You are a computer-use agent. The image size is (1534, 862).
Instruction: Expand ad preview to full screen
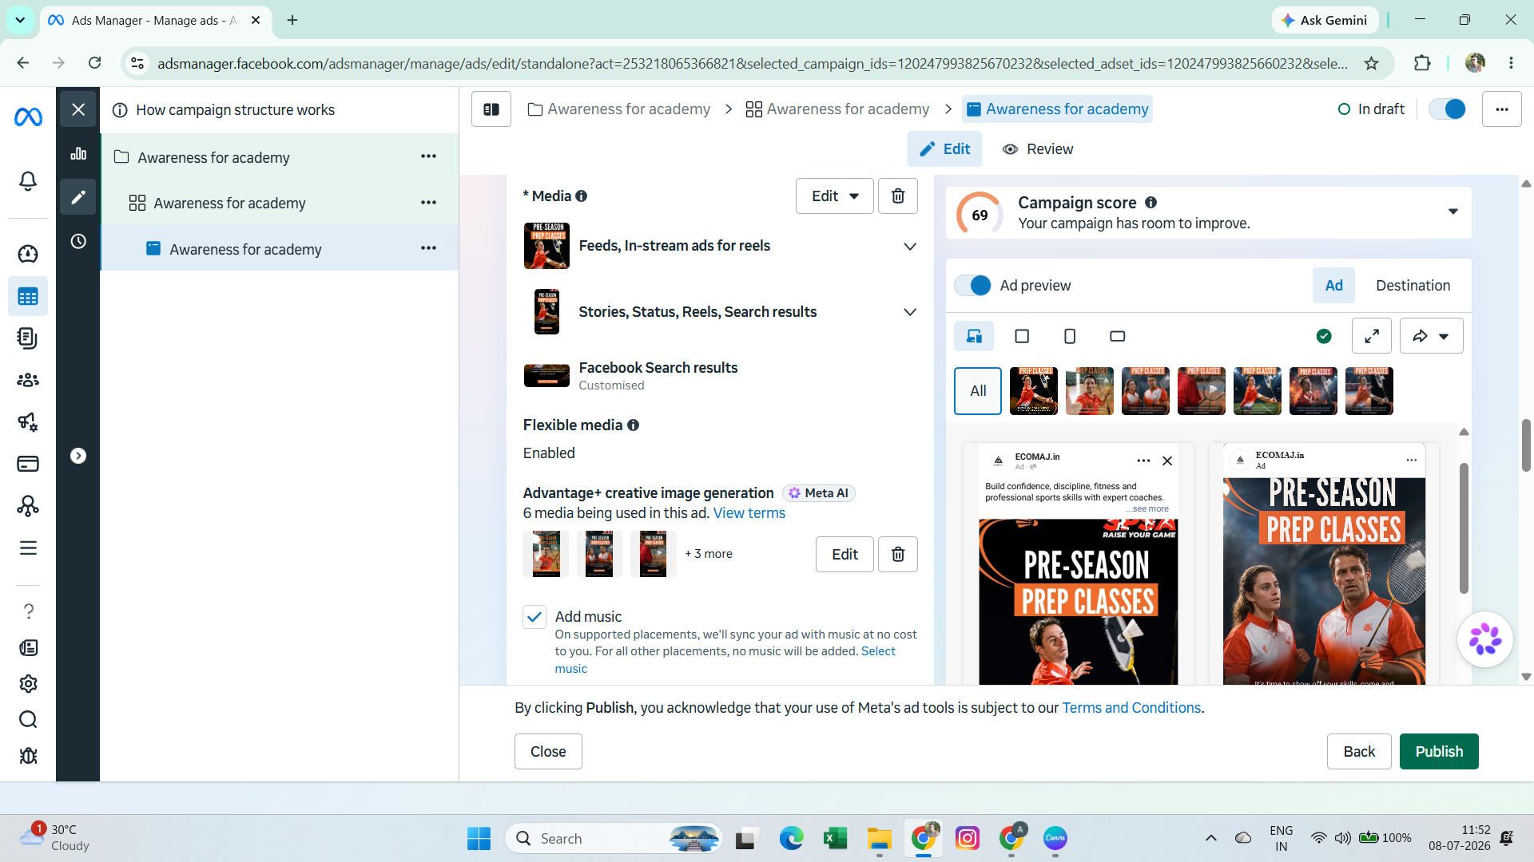click(x=1372, y=336)
